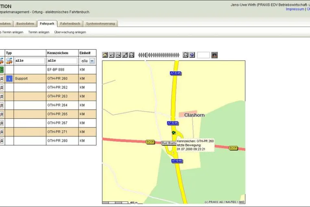This screenshot has height=207, width=310.
Task: Click the vehicle filter icon under Typ header
Action: pyautogui.click(x=9, y=61)
